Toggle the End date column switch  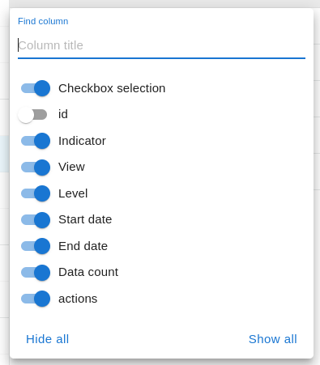pyautogui.click(x=36, y=246)
